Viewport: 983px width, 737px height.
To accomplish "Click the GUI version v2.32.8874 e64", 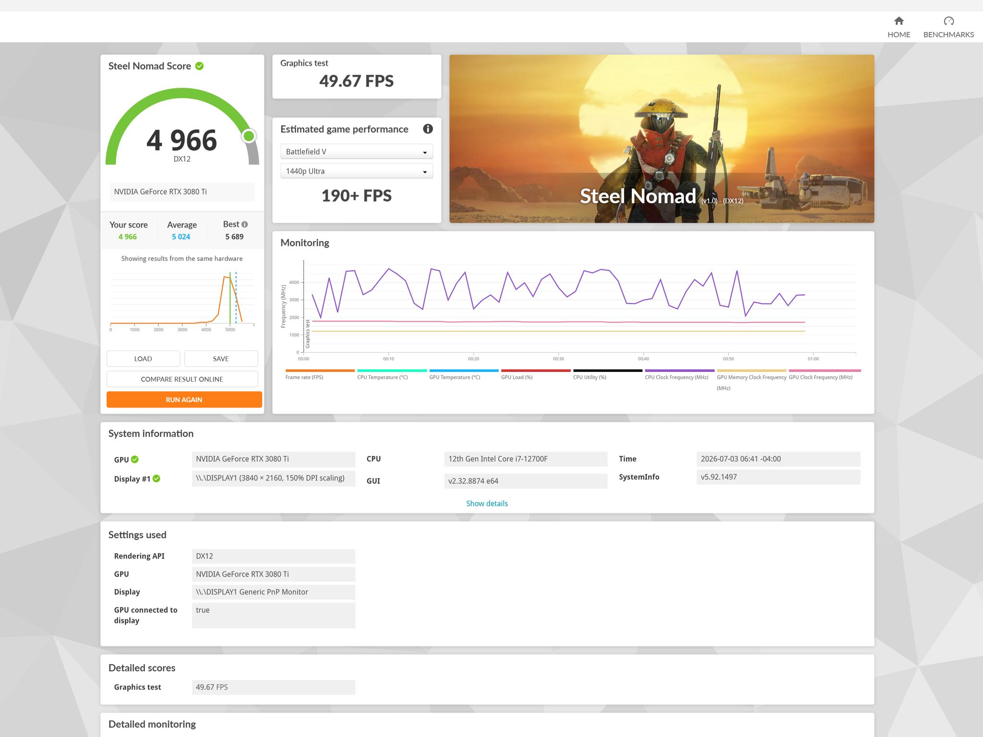I will (x=526, y=481).
